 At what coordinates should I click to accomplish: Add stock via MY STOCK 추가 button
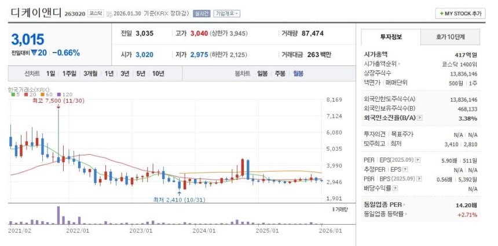tap(460, 14)
